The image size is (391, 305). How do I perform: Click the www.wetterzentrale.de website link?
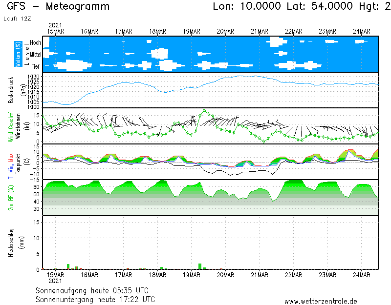321,302
